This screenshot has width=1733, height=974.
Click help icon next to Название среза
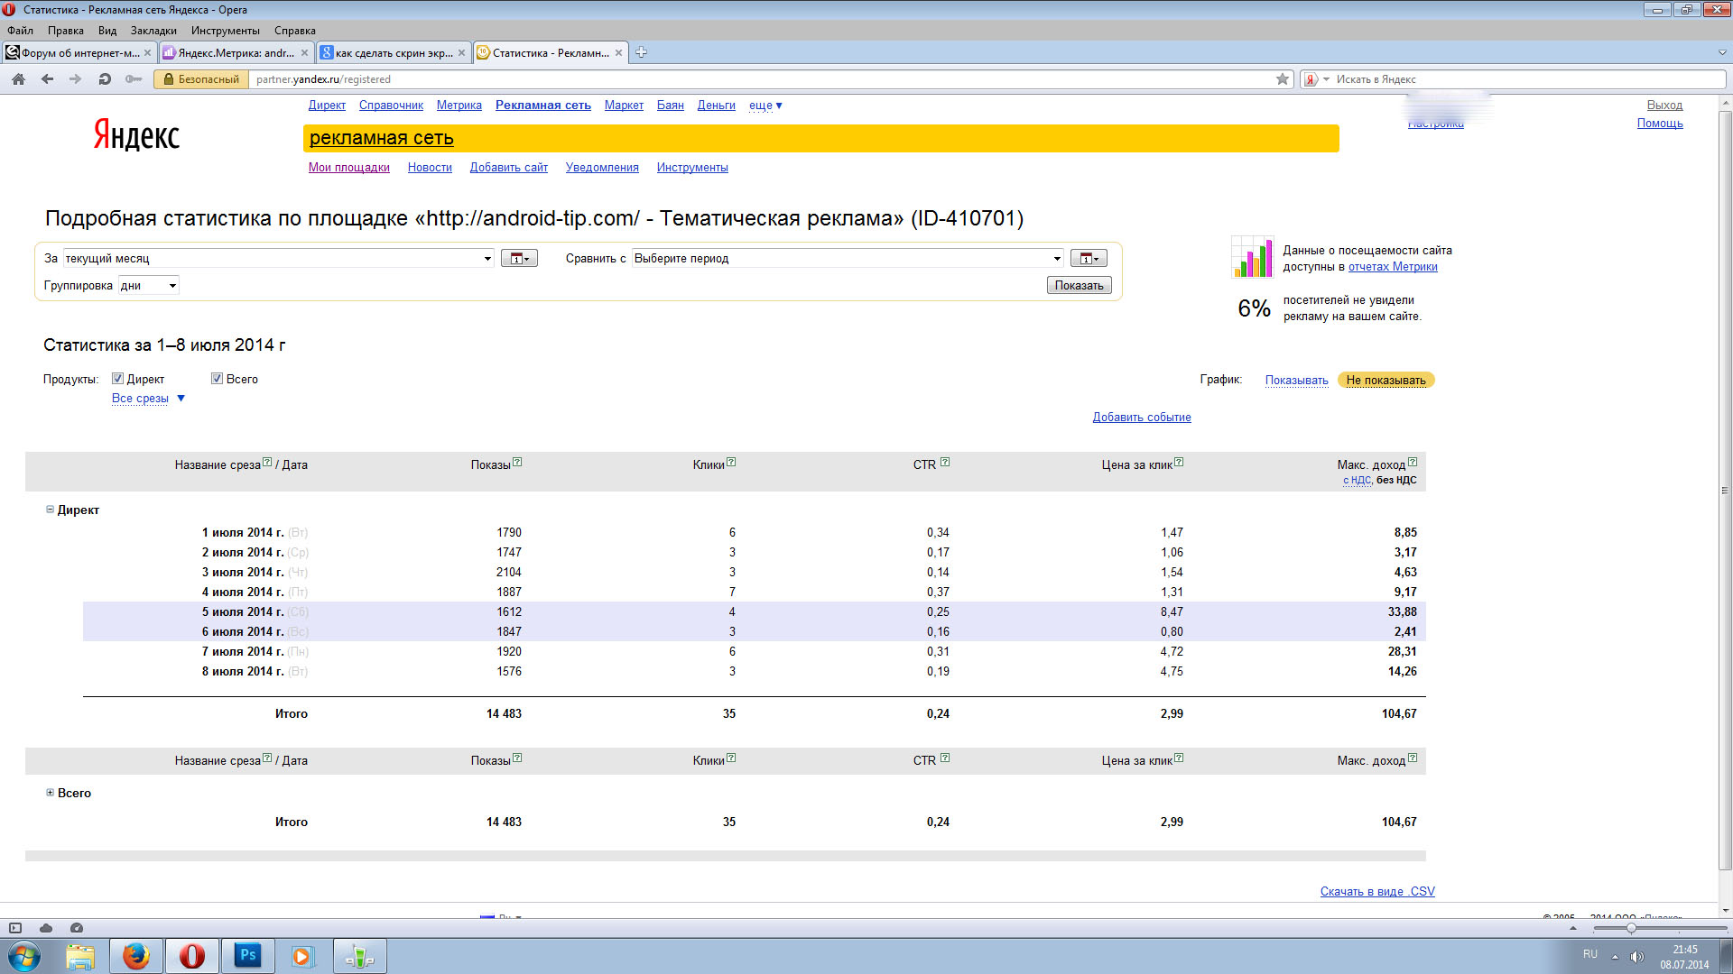point(267,463)
